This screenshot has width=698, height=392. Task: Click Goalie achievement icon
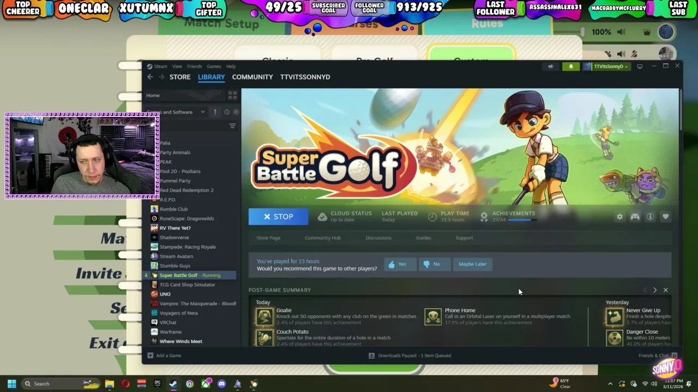pos(264,316)
